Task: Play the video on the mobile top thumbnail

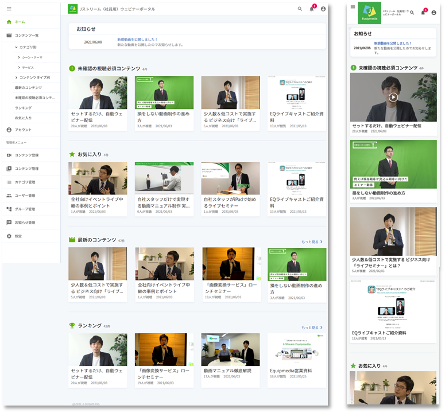Action: [393, 97]
